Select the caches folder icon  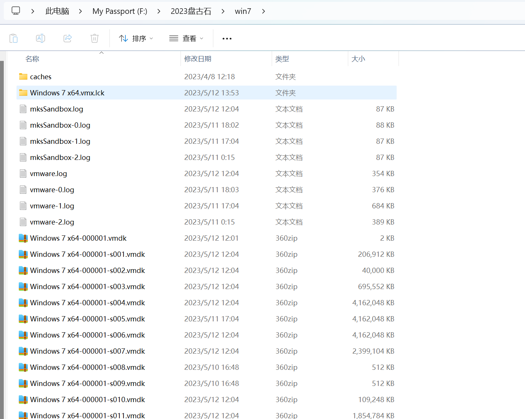(23, 77)
